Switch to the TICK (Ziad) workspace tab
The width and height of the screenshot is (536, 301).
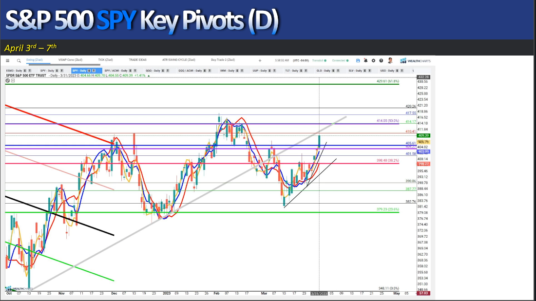[106, 60]
